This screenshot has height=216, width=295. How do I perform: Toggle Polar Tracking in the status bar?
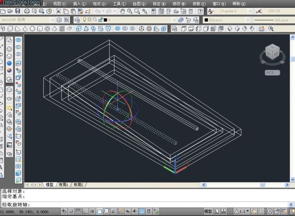pos(92,212)
